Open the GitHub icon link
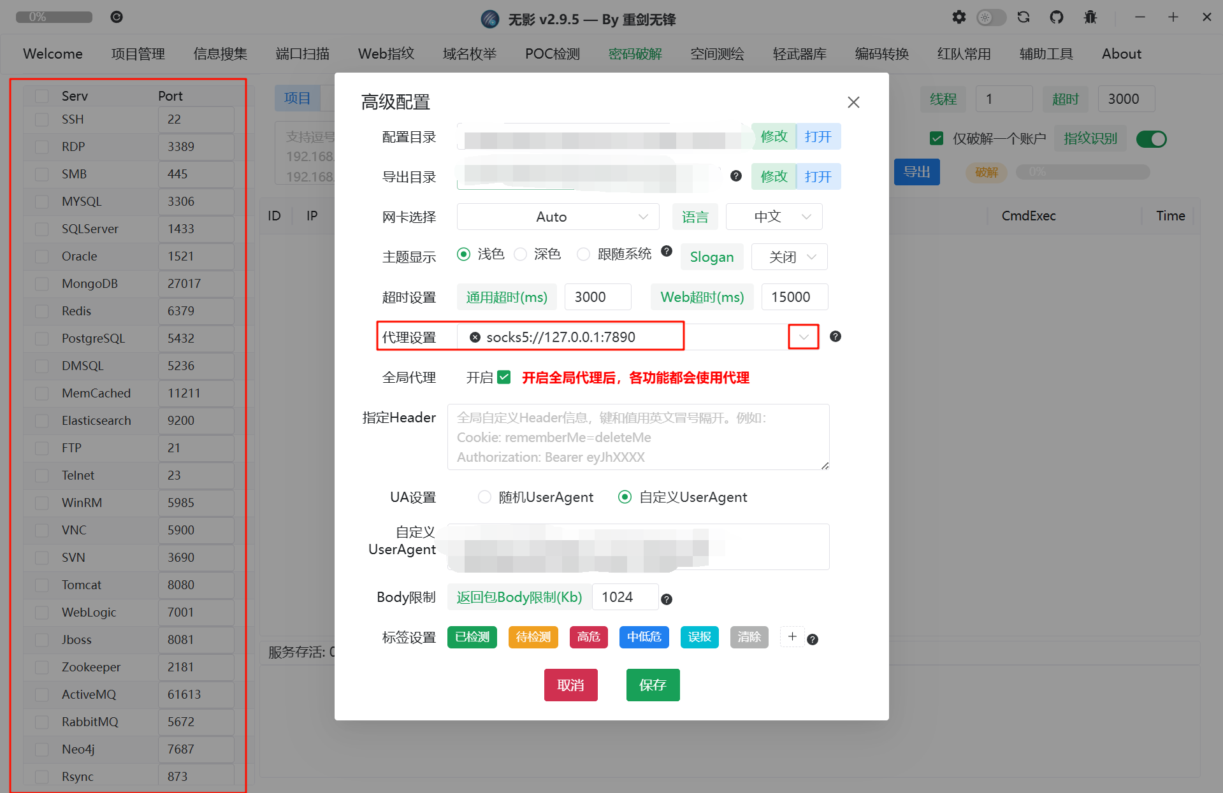This screenshot has height=793, width=1223. [x=1057, y=17]
